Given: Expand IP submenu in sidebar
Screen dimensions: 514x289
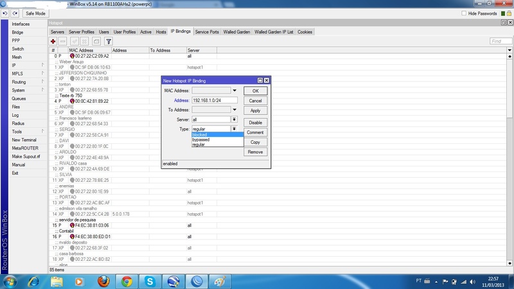Looking at the screenshot, I should tap(42, 65).
